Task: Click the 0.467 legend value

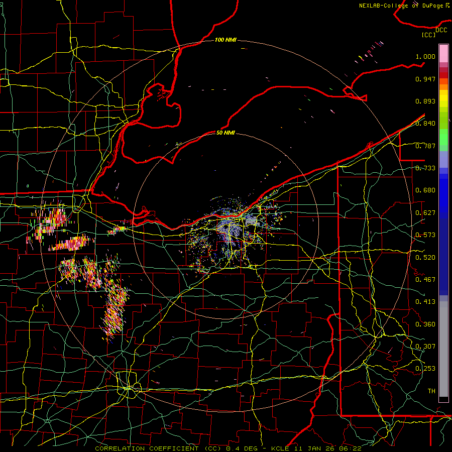Action: click(x=425, y=280)
